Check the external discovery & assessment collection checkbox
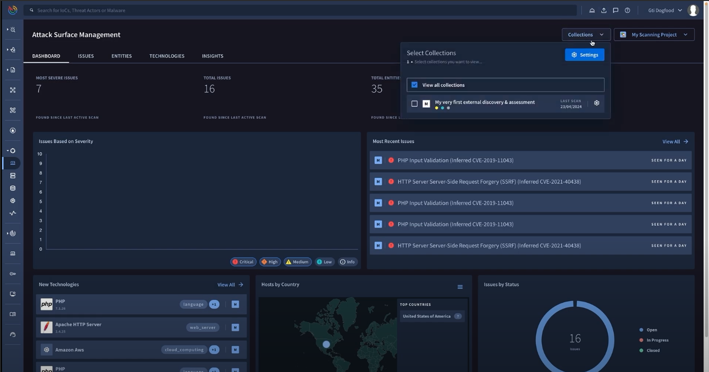 tap(415, 103)
